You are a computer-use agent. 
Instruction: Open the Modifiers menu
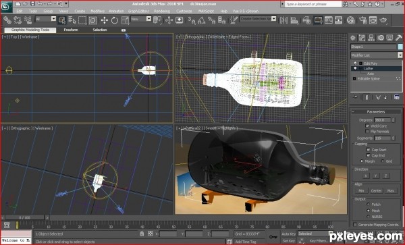[97, 11]
